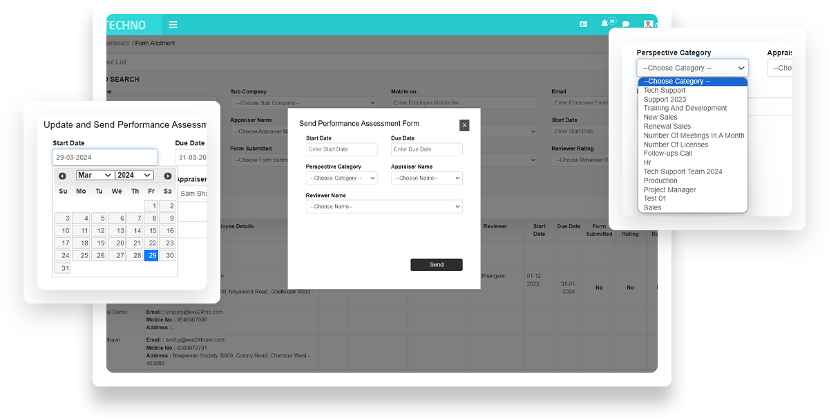Click the user profile avatar

click(648, 24)
